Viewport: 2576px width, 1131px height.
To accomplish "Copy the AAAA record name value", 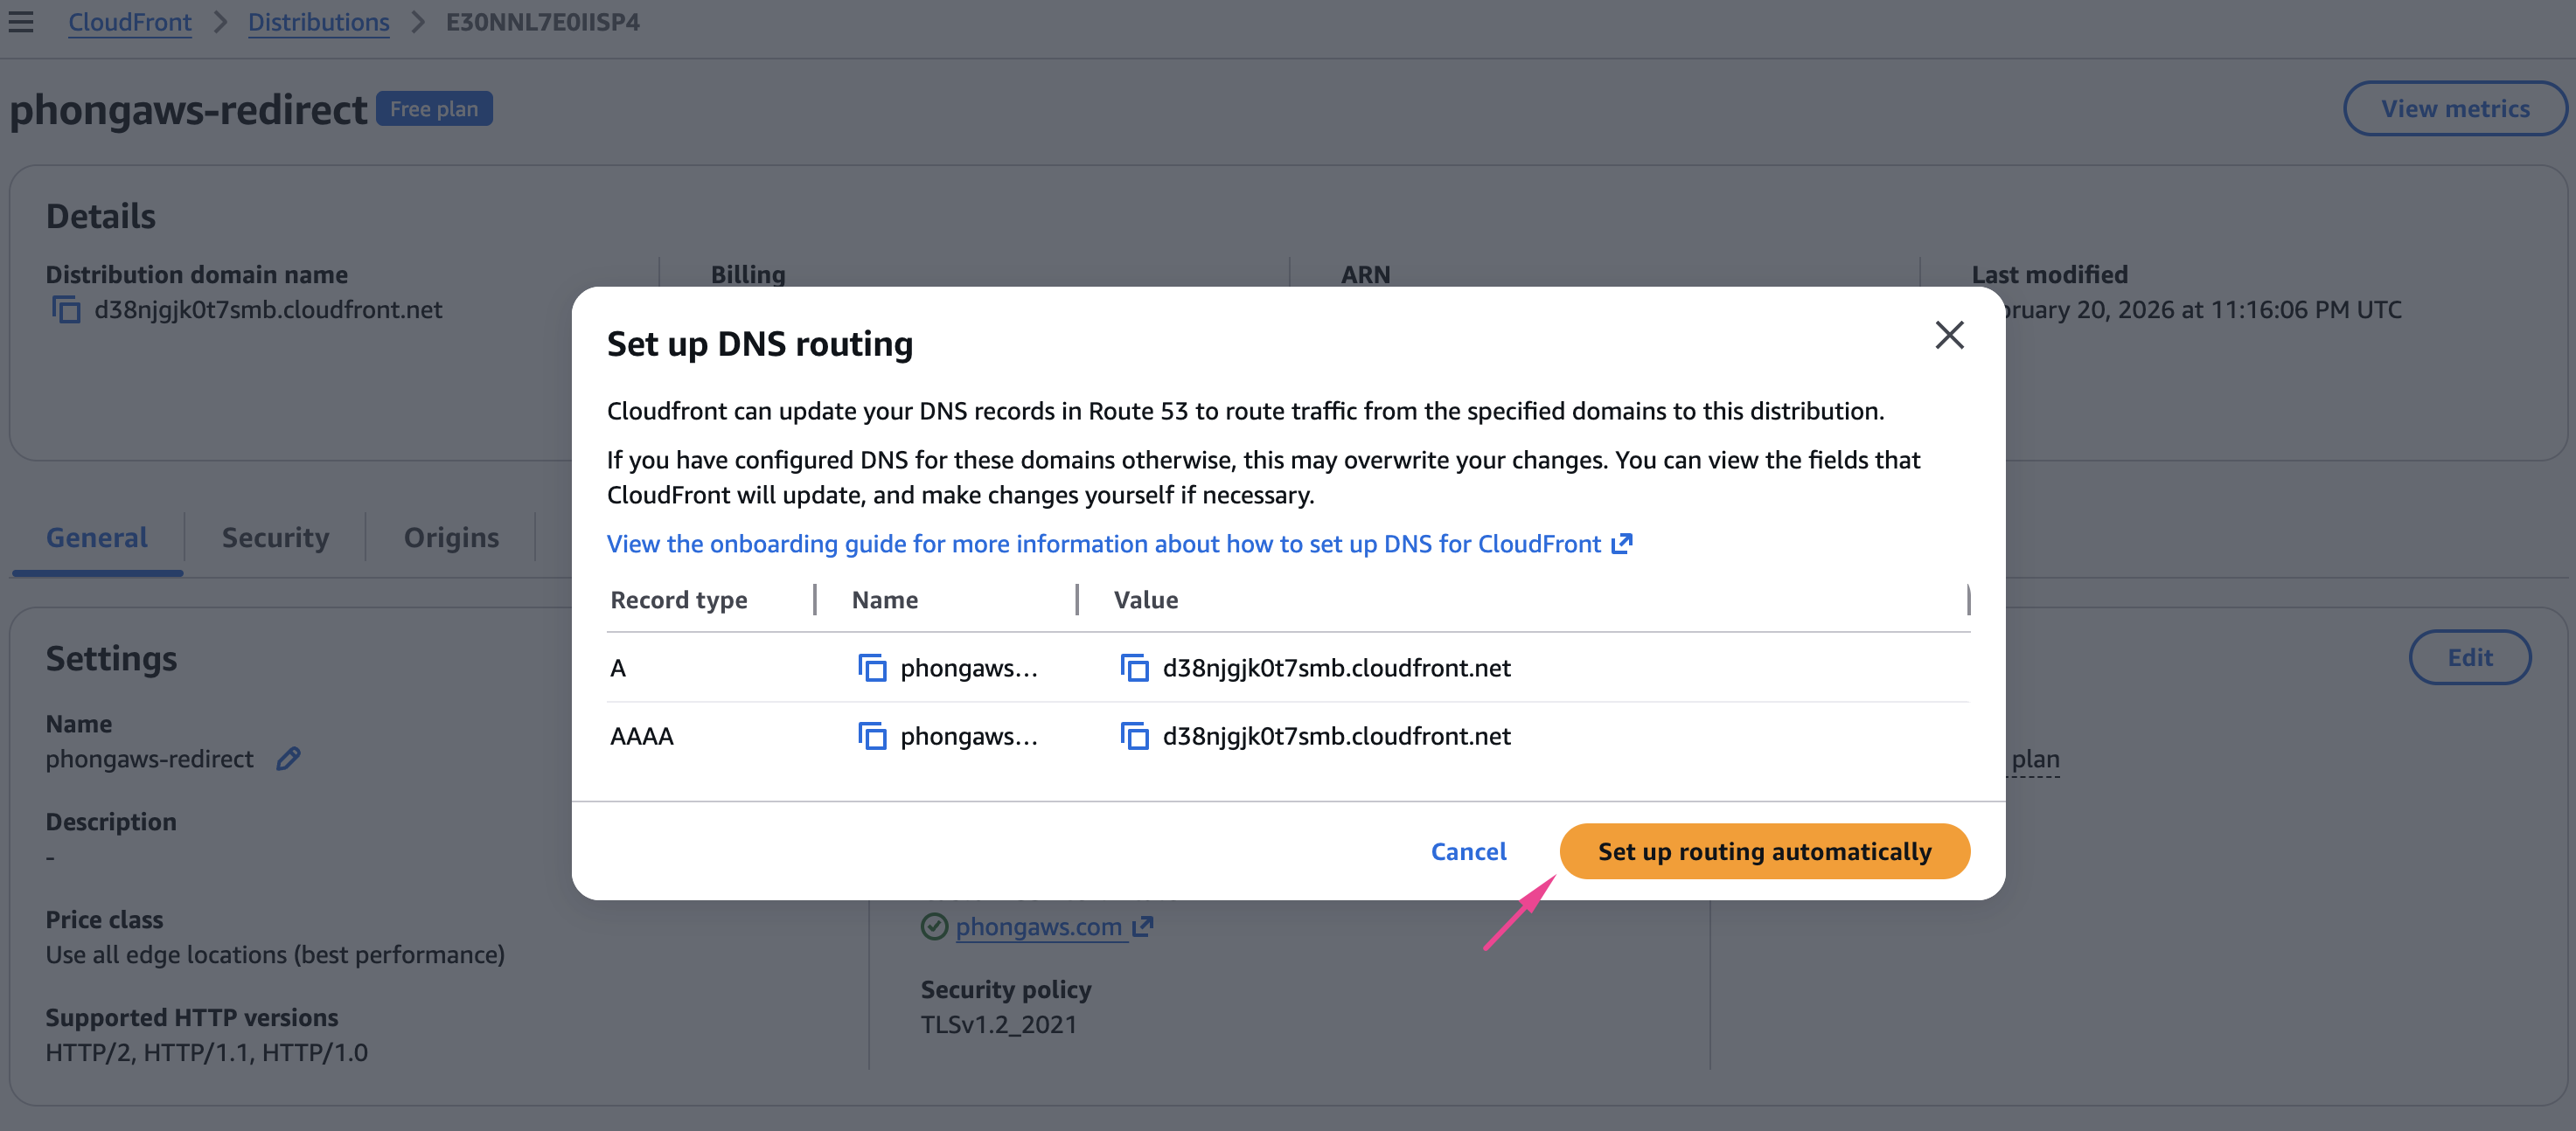I will coord(872,737).
